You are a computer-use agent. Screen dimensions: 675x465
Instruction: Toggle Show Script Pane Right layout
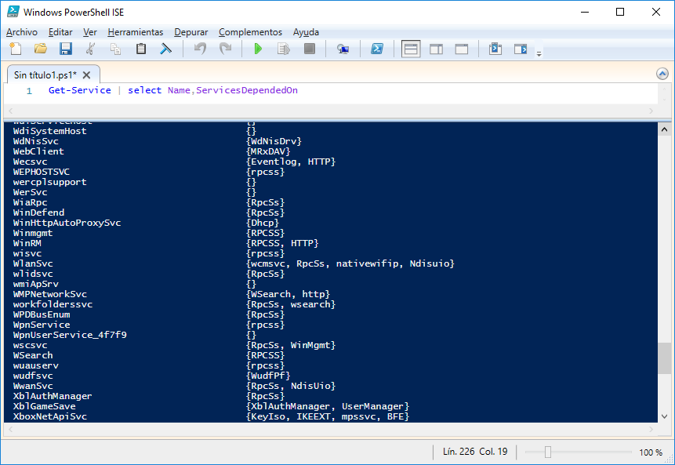click(435, 48)
